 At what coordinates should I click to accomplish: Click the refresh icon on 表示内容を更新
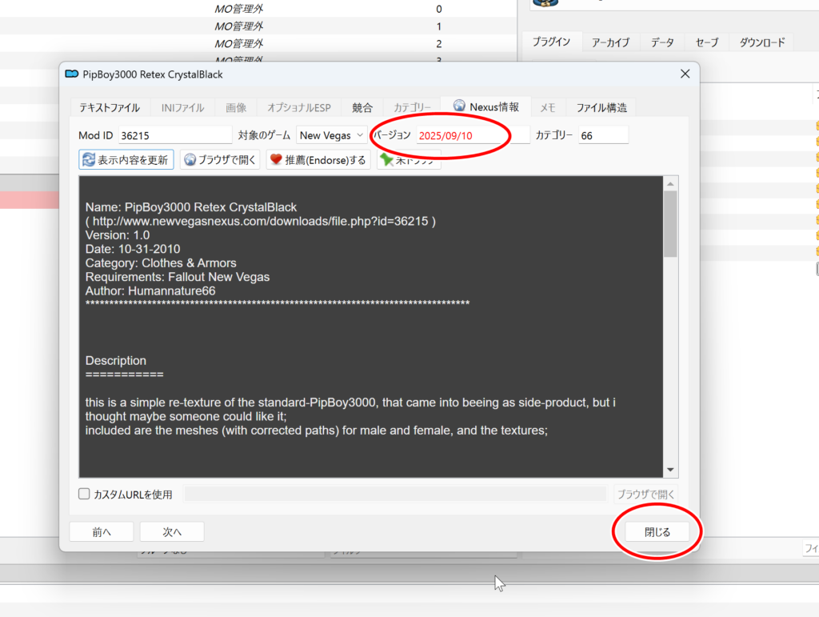(88, 160)
